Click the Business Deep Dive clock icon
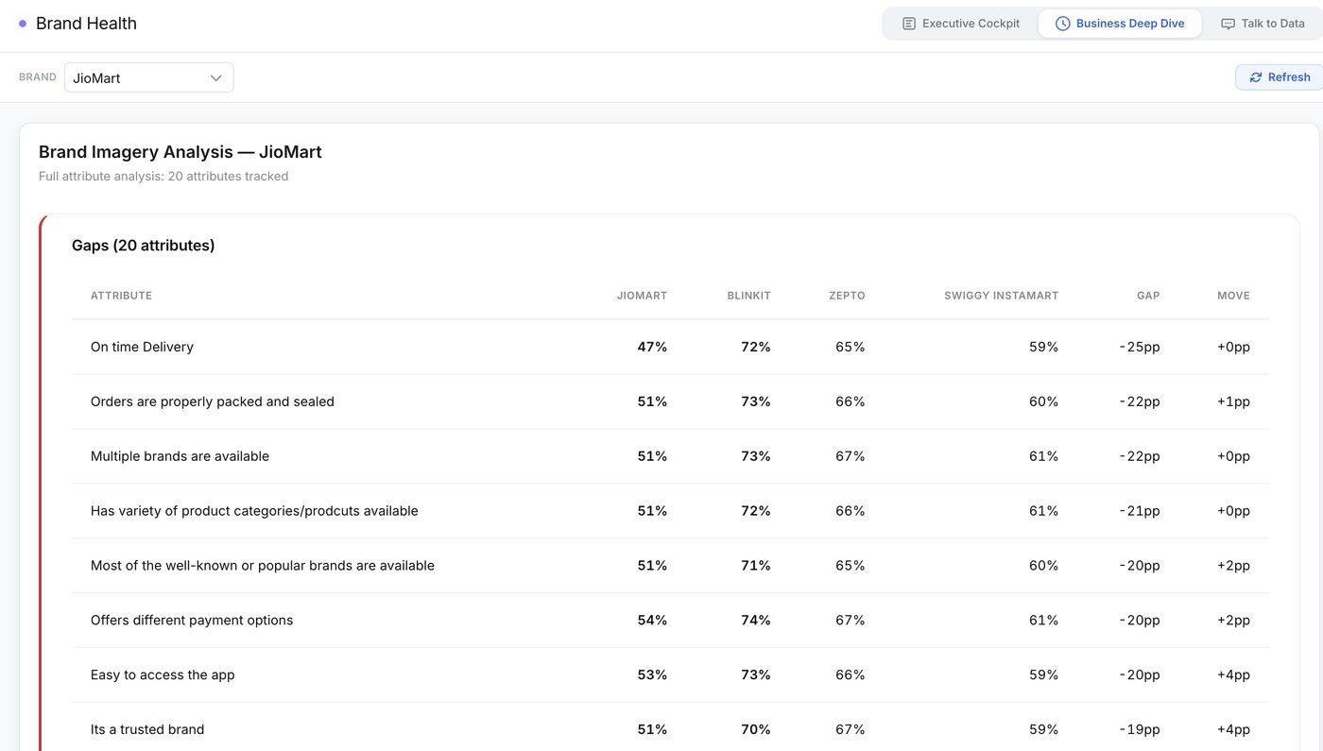1323x751 pixels. tap(1062, 24)
